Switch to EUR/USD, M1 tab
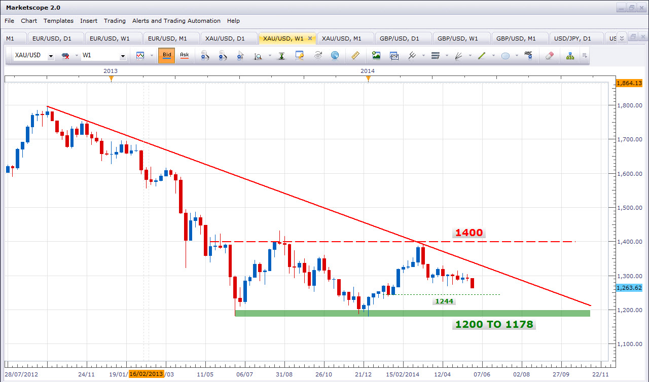The width and height of the screenshot is (649, 382). [172, 39]
